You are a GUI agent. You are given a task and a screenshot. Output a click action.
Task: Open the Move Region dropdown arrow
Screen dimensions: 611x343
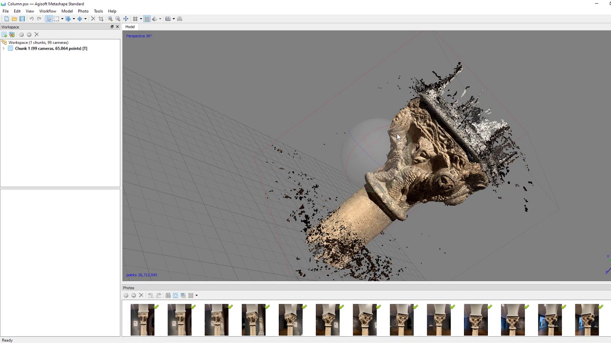(74, 19)
